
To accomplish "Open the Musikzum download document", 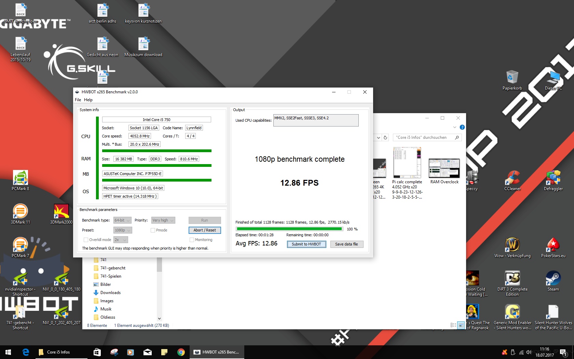I will pyautogui.click(x=143, y=46).
